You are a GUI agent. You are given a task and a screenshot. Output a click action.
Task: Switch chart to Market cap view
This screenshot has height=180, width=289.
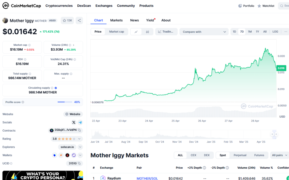(x=117, y=31)
